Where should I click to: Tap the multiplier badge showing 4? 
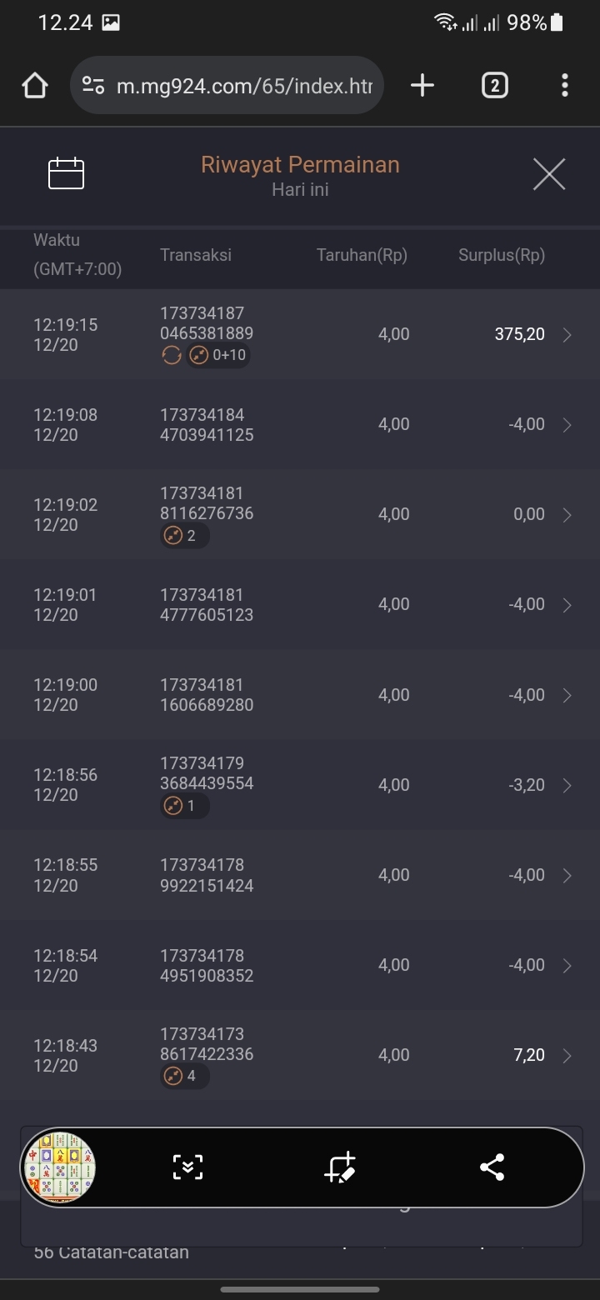[x=184, y=1076]
